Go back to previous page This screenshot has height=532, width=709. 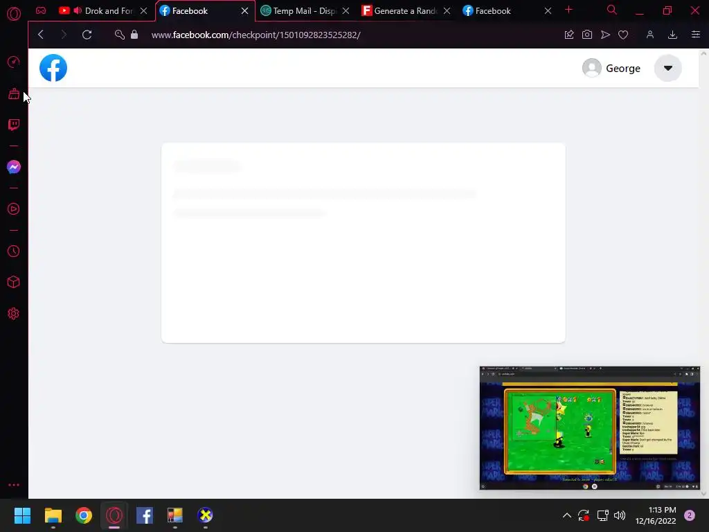41,35
